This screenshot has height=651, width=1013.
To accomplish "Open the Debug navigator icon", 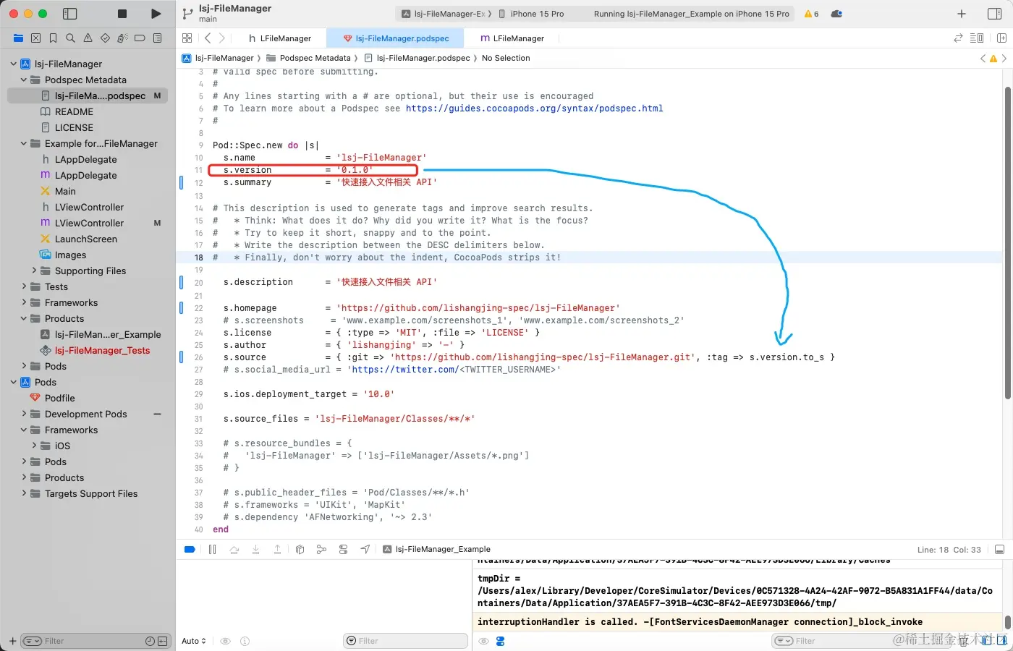I will tap(122, 38).
